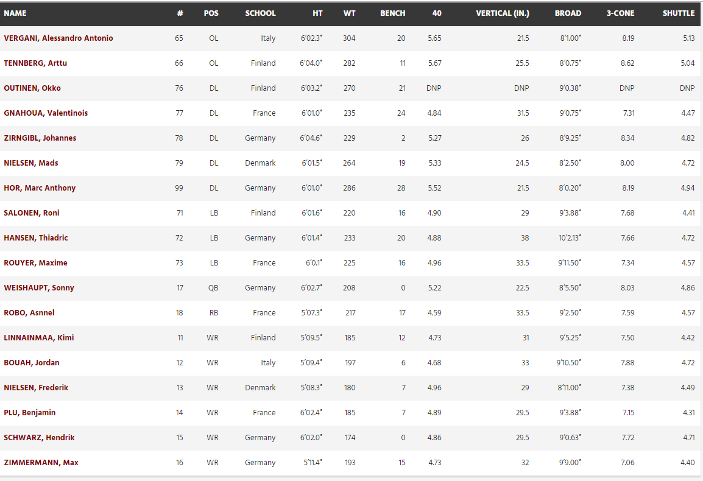Viewport: 703px width, 481px height.
Task: Select HOR, Marc Anthony name
Action: [40, 188]
